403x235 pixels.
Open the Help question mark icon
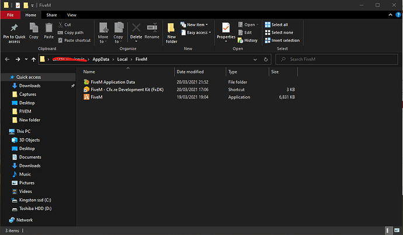398,15
